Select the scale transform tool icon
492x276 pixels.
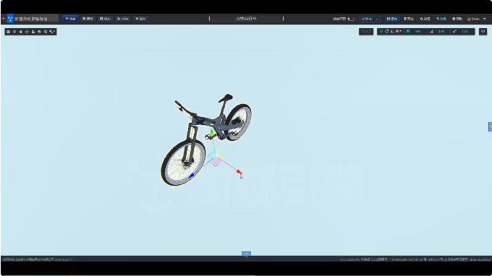(392, 31)
